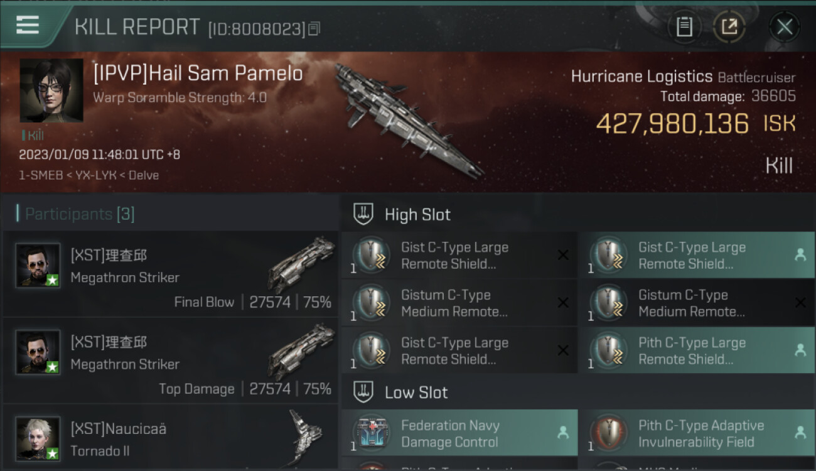Open Hail Sam Pamelo's character portrait
The height and width of the screenshot is (471, 816).
[x=51, y=90]
